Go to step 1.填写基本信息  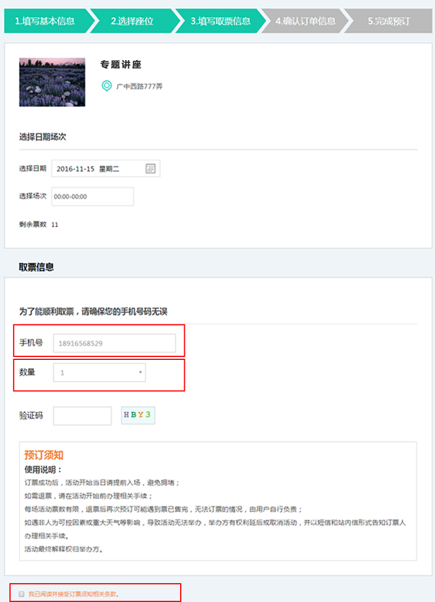[x=45, y=21]
